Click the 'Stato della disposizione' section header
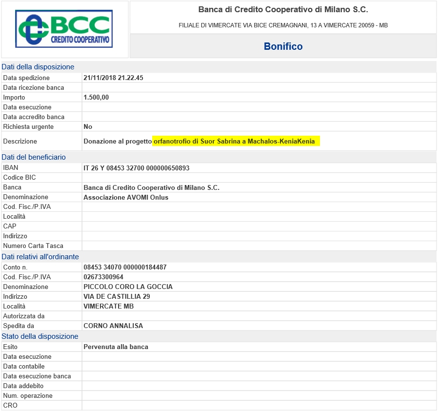 (x=40, y=336)
